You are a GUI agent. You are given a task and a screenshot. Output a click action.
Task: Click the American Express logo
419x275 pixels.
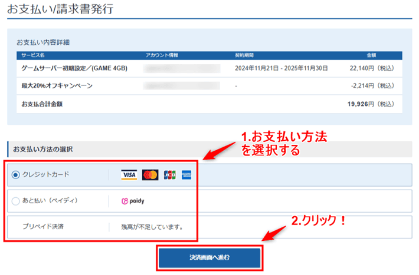coord(186,175)
